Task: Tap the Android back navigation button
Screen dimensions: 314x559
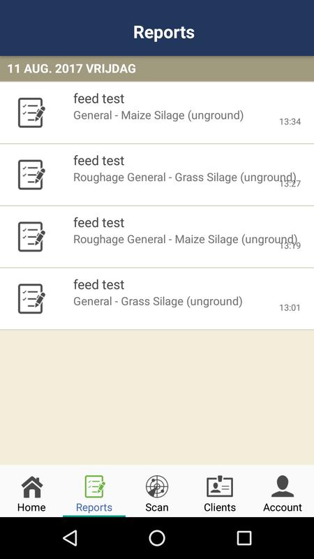Action: (70, 538)
